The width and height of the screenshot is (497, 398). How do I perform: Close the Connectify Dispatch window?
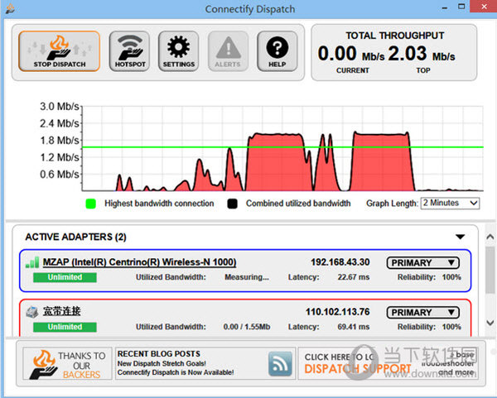click(484, 7)
